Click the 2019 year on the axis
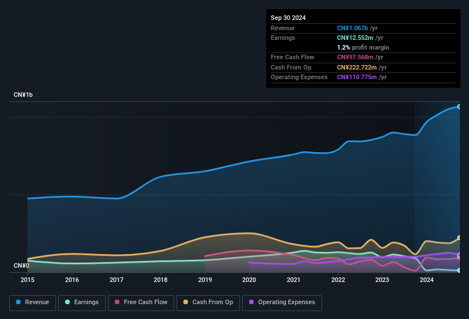This screenshot has height=319, width=469. [205, 280]
